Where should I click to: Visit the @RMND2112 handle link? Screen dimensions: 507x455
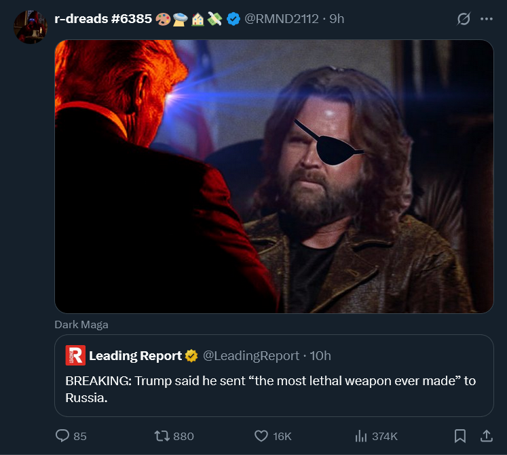pos(281,19)
